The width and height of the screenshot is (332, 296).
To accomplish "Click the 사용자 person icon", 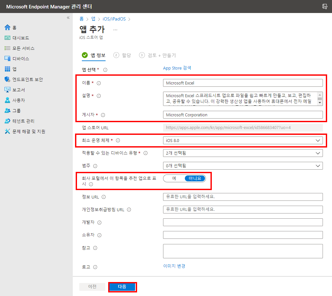I will point(7,100).
